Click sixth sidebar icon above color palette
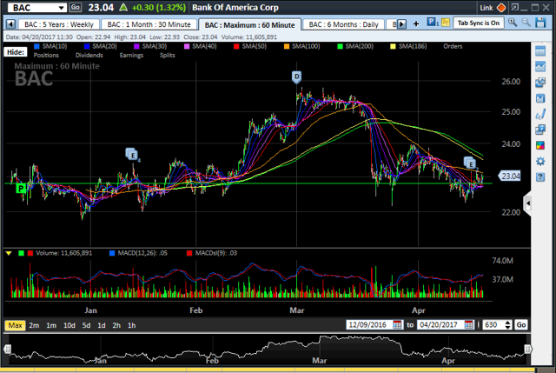Screen dimensions: 556x373 point(540,130)
